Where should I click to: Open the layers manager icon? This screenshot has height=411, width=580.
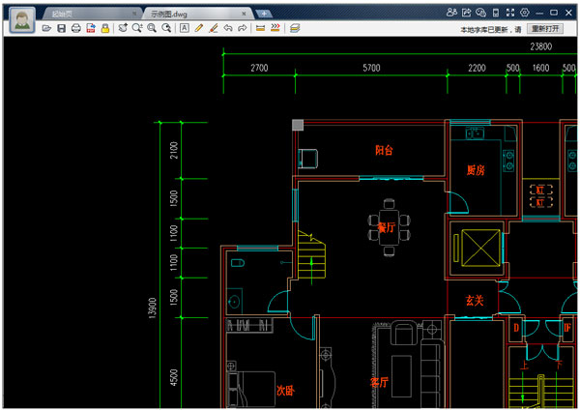[295, 28]
